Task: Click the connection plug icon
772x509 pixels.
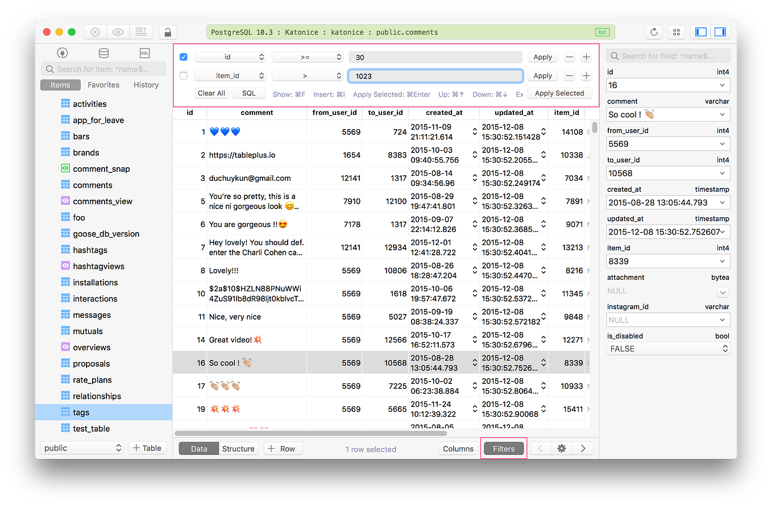Action: click(x=63, y=52)
